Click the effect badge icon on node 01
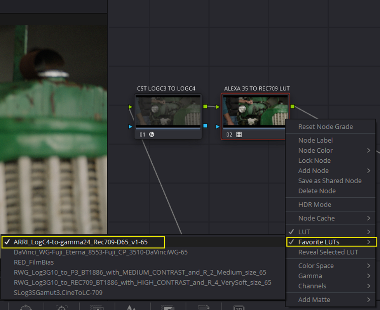The height and width of the screenshot is (310, 380). click(152, 134)
